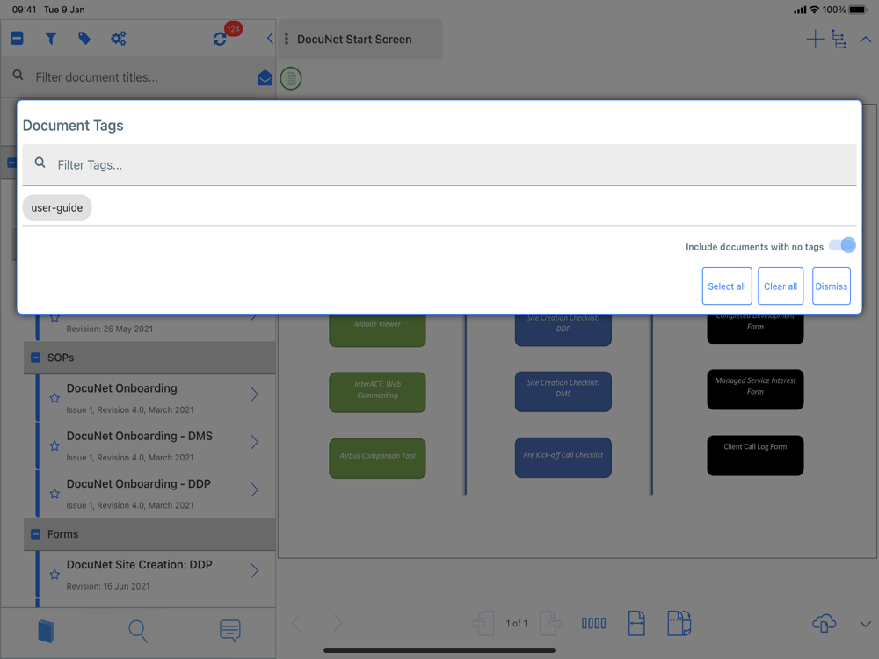This screenshot has height=659, width=879.
Task: Star the DocuNet Onboarding - DMS document
Action: click(x=54, y=446)
